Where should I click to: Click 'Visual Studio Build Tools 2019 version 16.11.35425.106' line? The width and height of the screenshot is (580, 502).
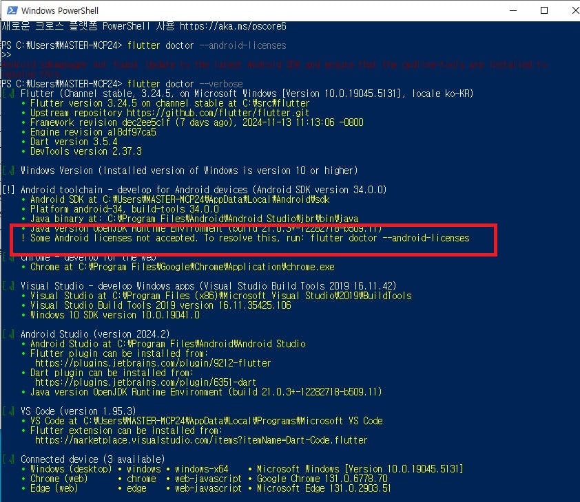160,305
